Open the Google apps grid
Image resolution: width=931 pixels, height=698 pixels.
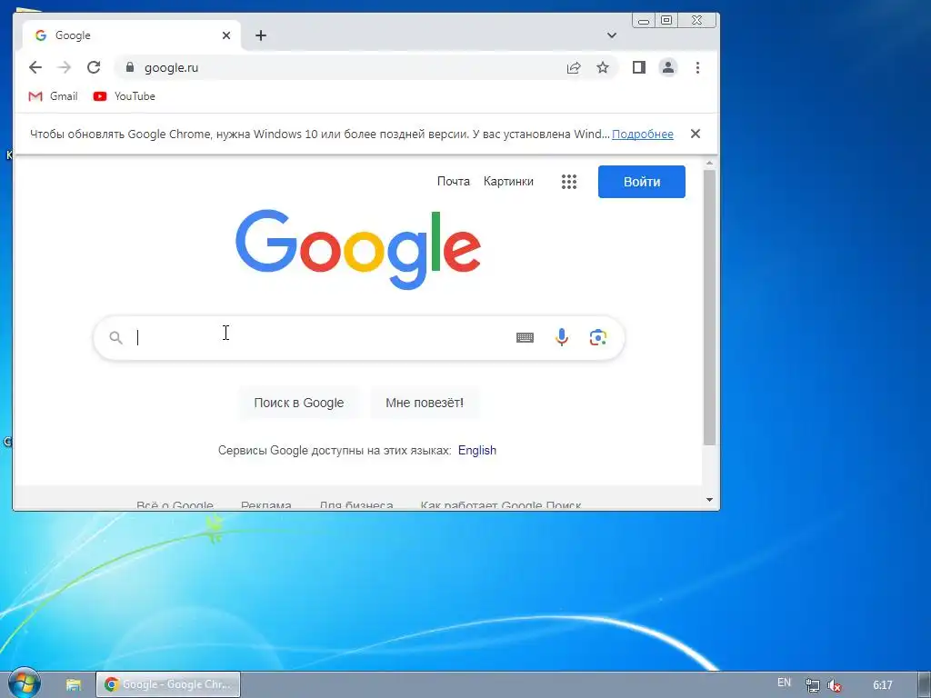pyautogui.click(x=569, y=182)
